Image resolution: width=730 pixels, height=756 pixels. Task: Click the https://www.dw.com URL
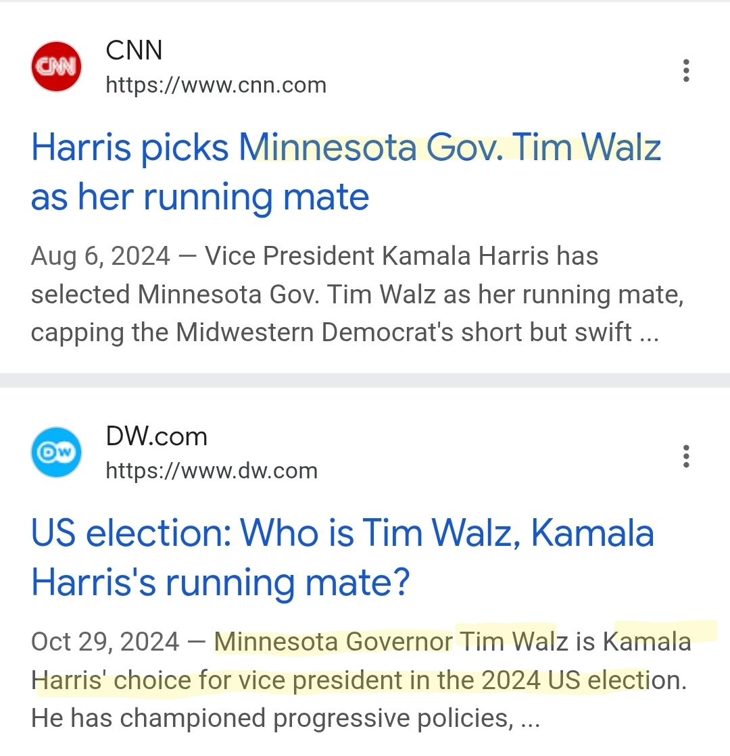coord(212,471)
